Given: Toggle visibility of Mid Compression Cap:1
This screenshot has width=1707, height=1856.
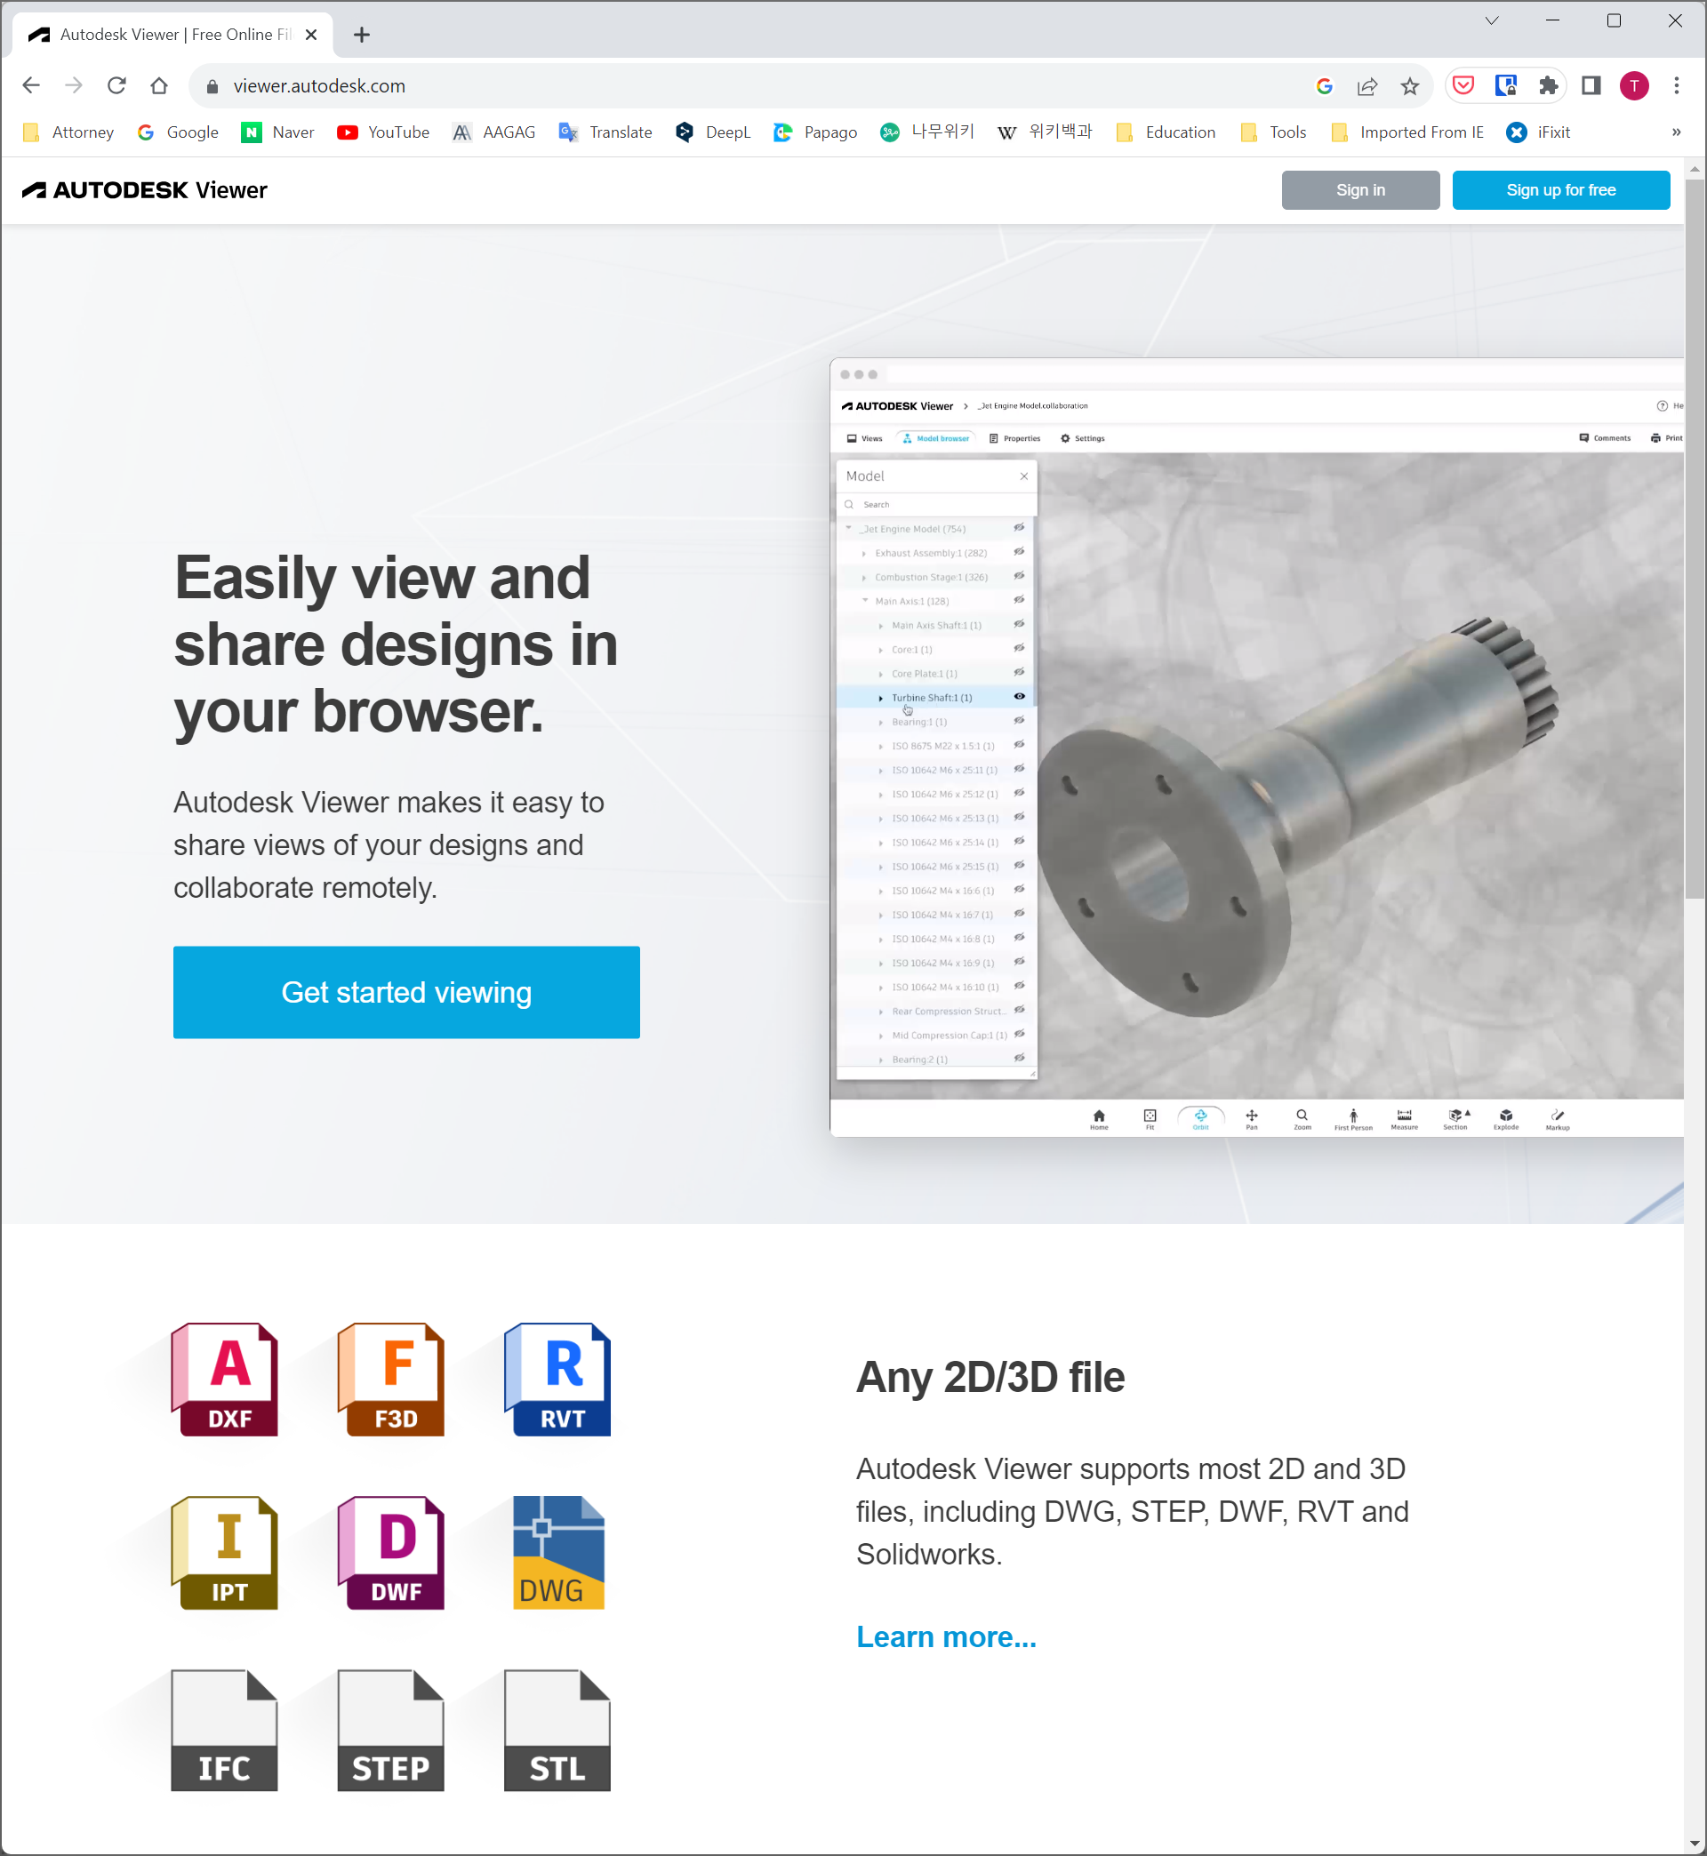Looking at the screenshot, I should point(1019,1034).
